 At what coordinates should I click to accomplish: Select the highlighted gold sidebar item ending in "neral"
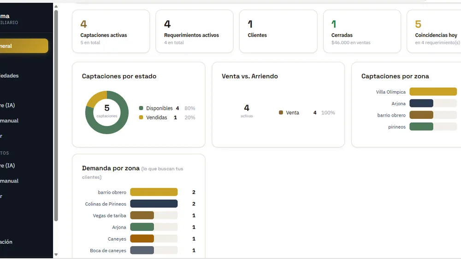[24, 46]
